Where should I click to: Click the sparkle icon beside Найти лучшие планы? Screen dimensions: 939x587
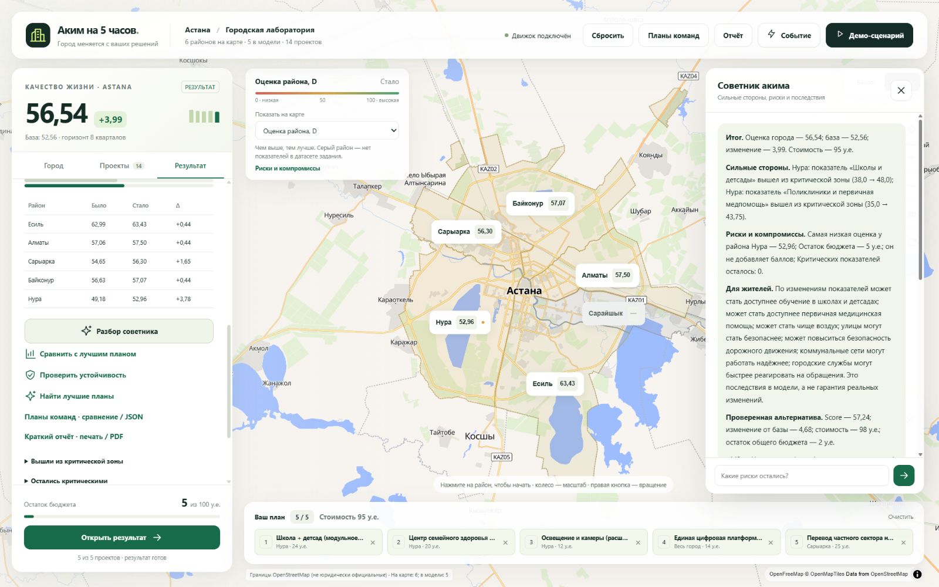30,396
